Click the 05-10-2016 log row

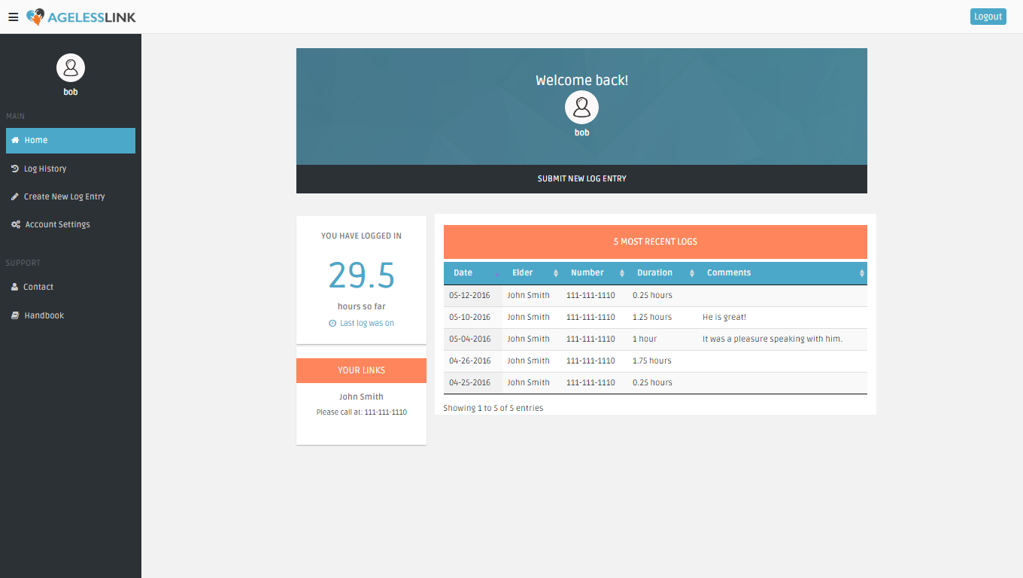tap(654, 317)
